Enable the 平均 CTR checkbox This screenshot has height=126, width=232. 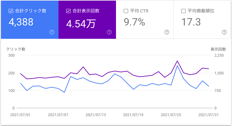[x=126, y=11]
